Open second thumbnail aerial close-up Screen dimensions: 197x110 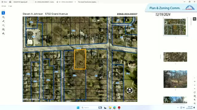coord(175,57)
